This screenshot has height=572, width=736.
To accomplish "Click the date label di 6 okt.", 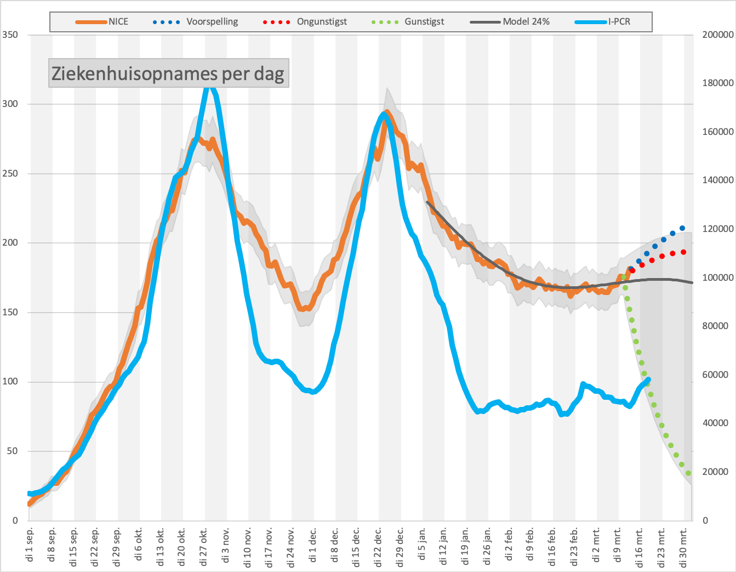I will (x=139, y=545).
